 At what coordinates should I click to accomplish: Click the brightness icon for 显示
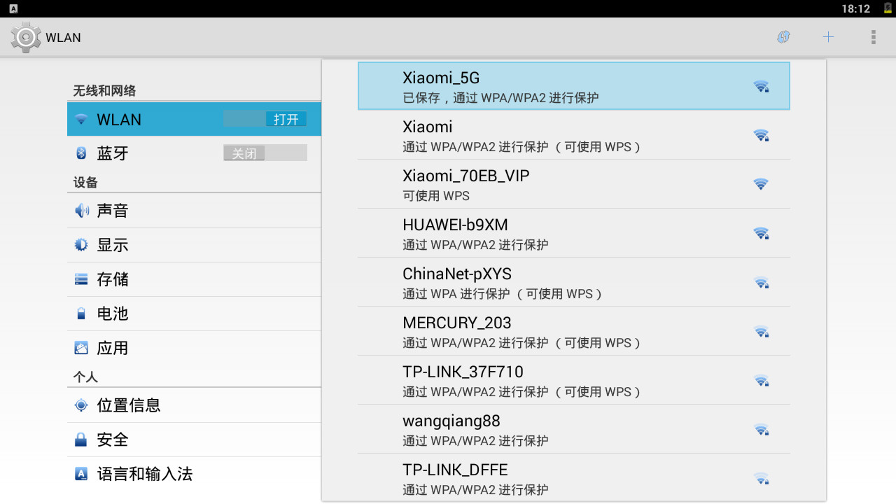pyautogui.click(x=81, y=245)
